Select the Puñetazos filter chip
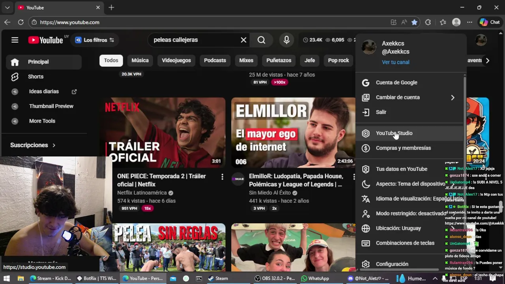This screenshot has height=284, width=505. [279, 60]
